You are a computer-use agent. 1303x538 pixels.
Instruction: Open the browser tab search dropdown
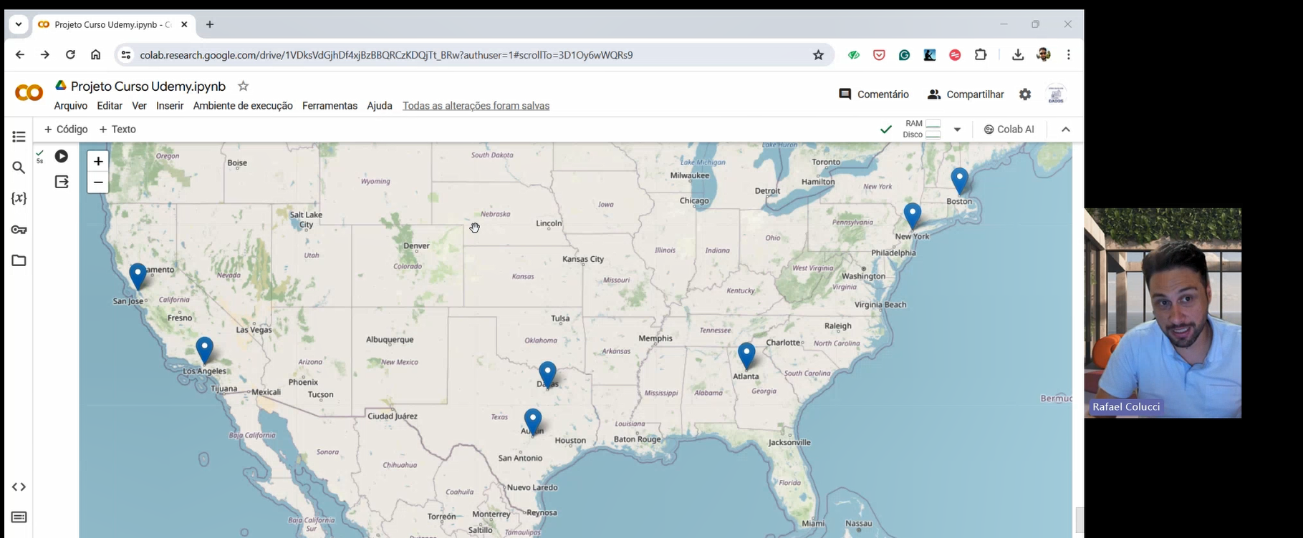[19, 24]
